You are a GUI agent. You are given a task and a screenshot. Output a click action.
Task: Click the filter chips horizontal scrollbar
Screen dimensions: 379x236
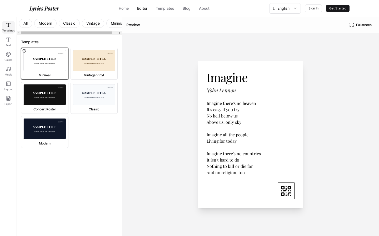click(x=66, y=33)
